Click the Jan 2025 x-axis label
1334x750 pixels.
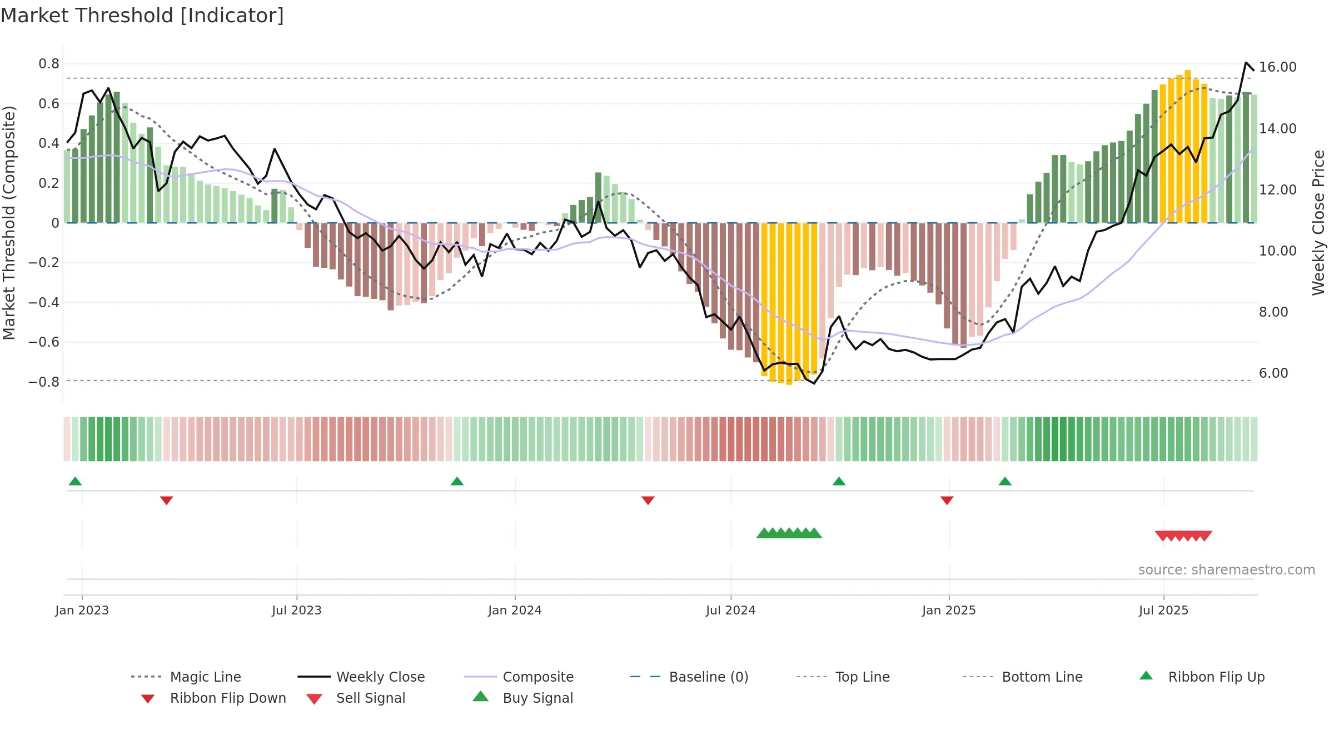pyautogui.click(x=949, y=610)
